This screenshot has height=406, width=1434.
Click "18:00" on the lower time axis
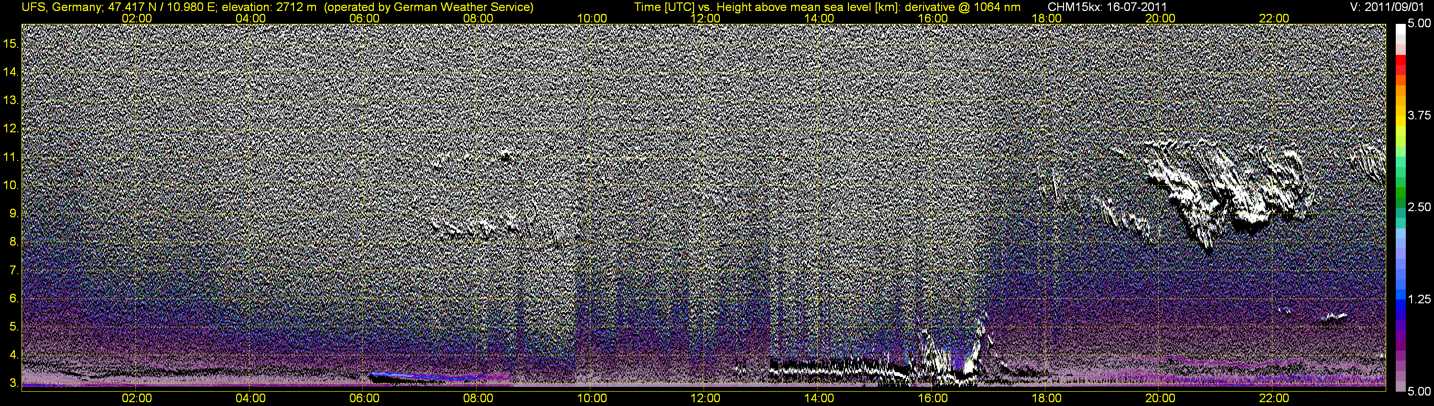pos(1046,399)
